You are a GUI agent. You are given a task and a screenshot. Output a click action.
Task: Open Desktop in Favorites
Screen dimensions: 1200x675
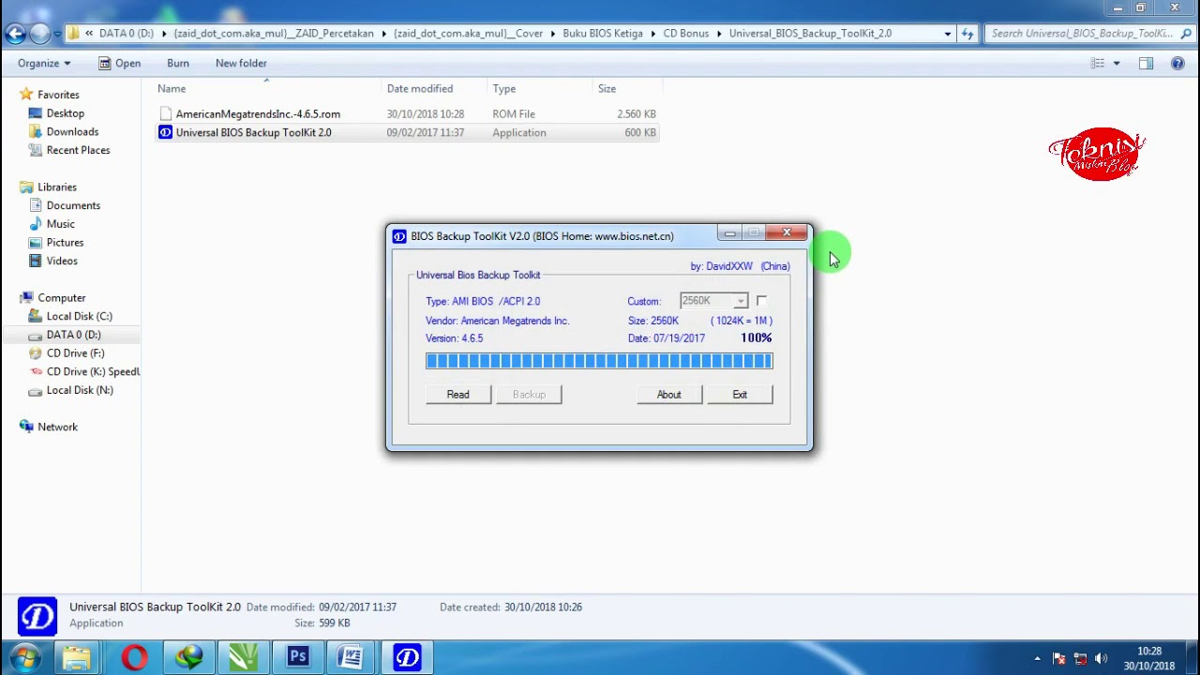[x=65, y=113]
